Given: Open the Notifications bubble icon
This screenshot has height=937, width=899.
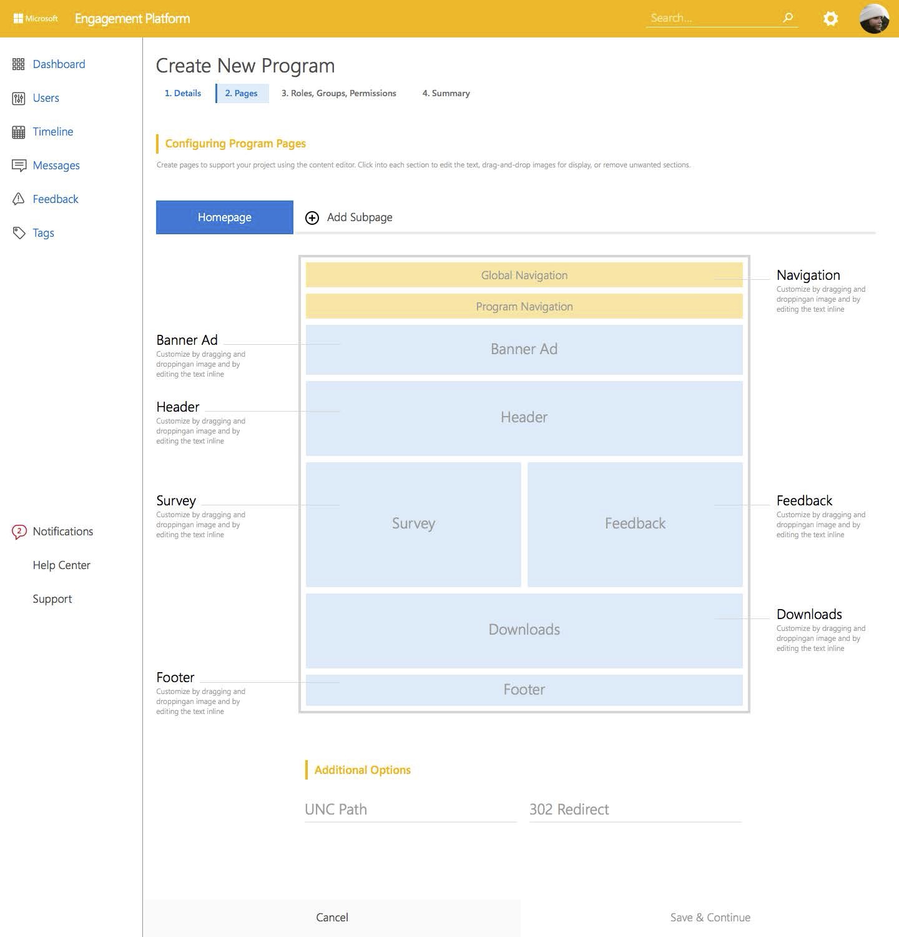Looking at the screenshot, I should point(19,532).
